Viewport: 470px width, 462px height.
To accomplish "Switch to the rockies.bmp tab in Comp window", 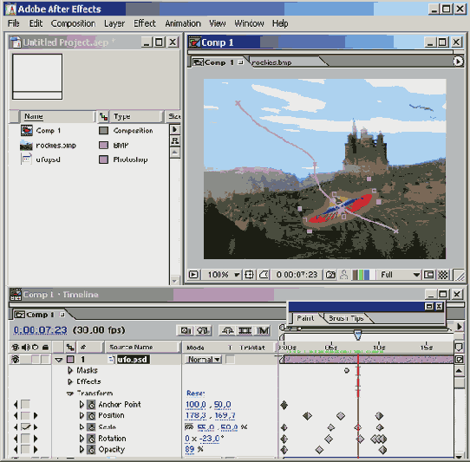I will coord(271,62).
